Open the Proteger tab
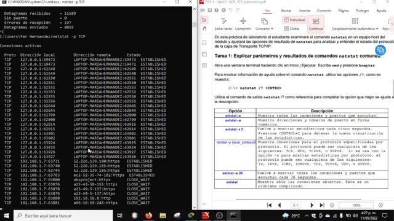Screen dimensions: 394x221 (362, 10)
